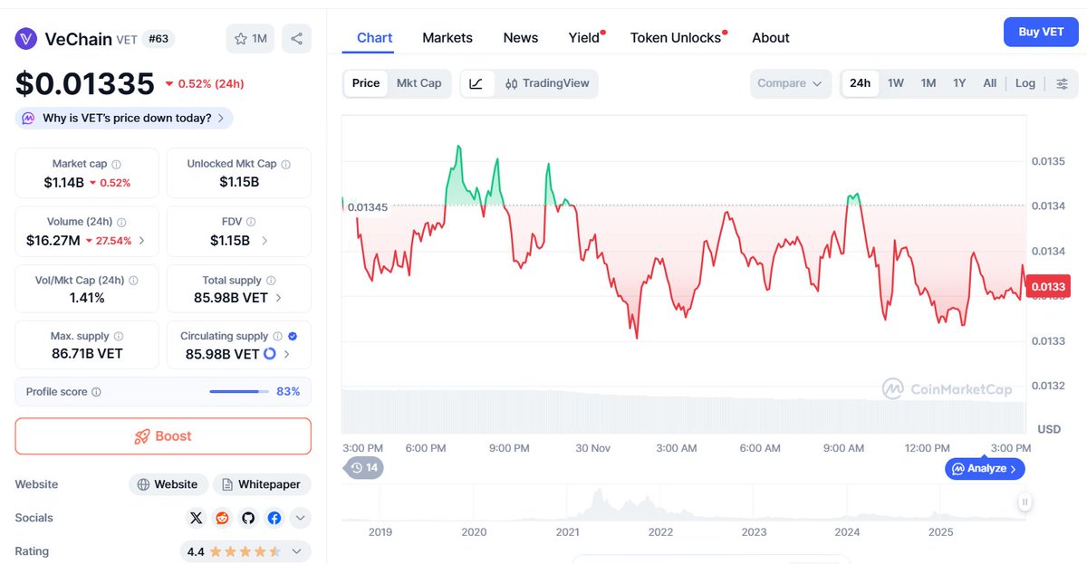Click the events clock badge showing 14
The height and width of the screenshot is (564, 1087).
[362, 468]
